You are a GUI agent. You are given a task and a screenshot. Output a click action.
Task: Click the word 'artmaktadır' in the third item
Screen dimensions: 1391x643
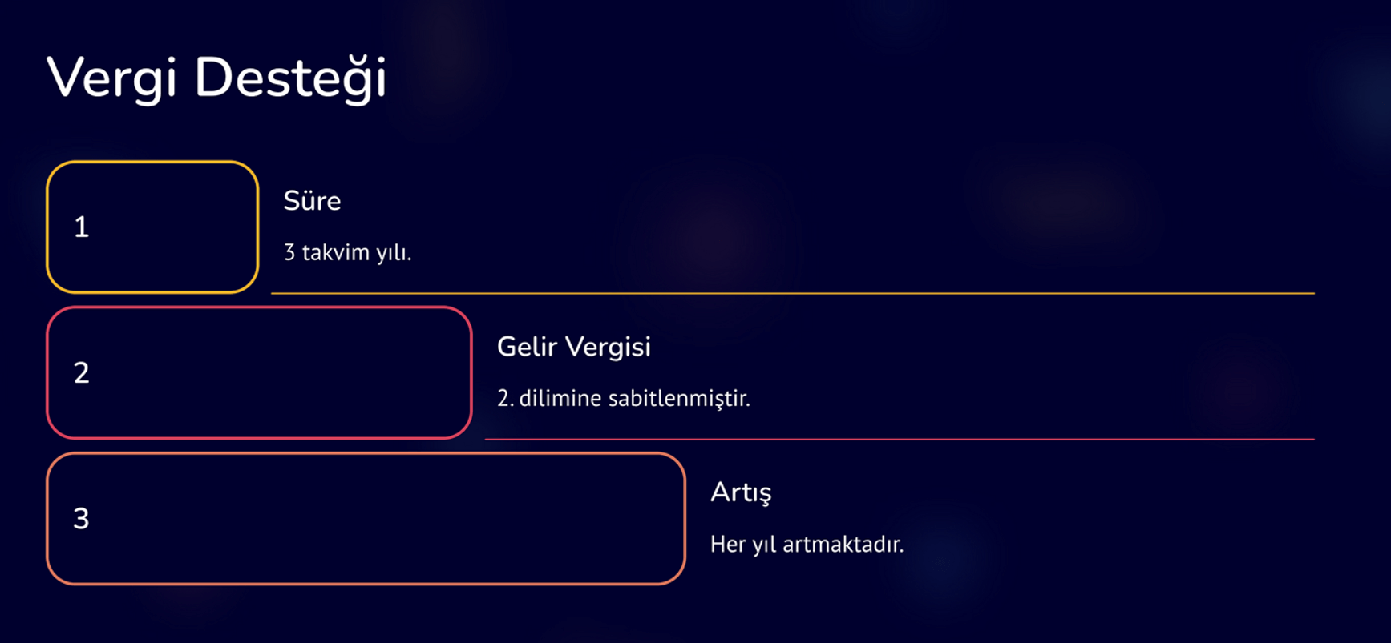tap(843, 545)
